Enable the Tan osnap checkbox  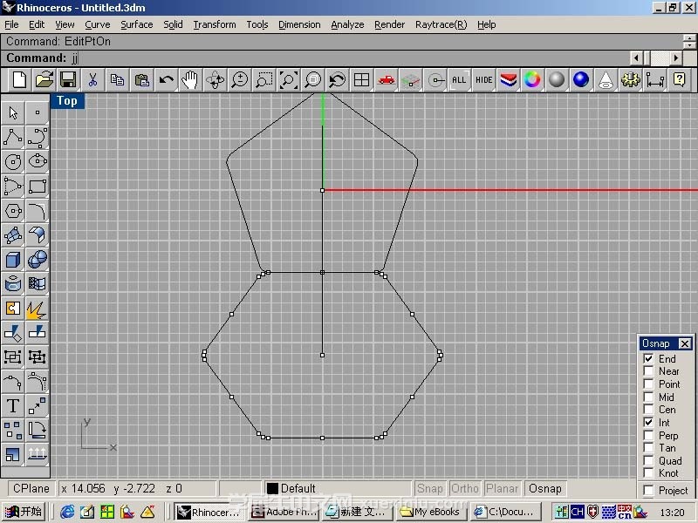click(x=648, y=447)
